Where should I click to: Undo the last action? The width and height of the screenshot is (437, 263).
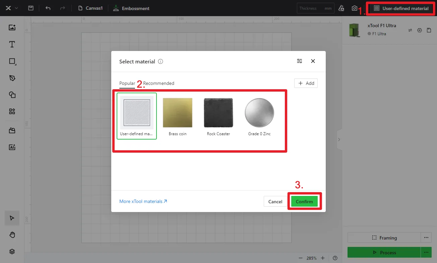pos(48,8)
